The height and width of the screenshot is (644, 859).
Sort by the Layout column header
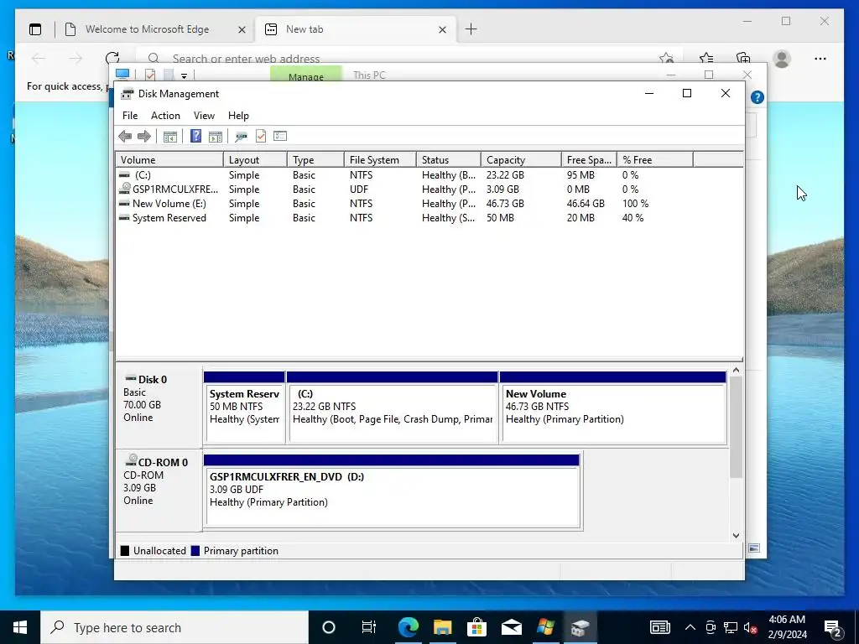pos(255,160)
